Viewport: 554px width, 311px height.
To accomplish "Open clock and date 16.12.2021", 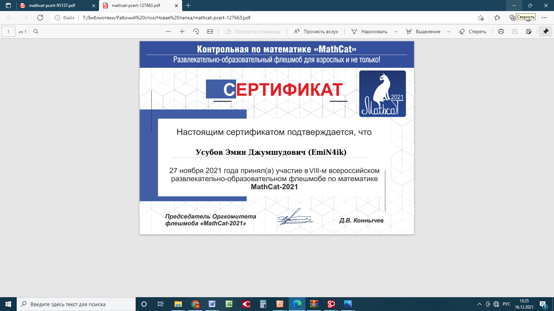I will coord(524,304).
